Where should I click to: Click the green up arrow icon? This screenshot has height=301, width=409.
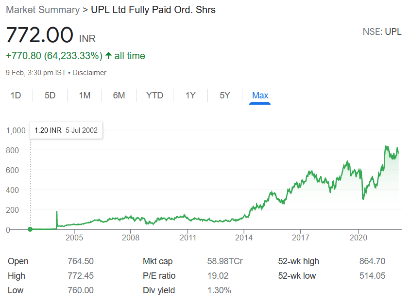pos(108,56)
